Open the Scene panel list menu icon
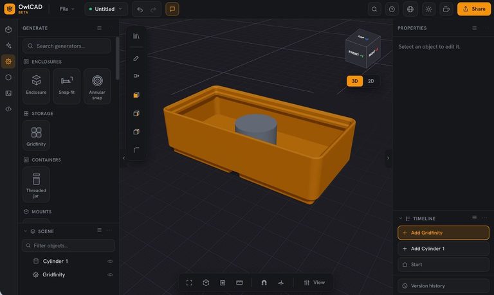The height and width of the screenshot is (295, 494). (99, 230)
